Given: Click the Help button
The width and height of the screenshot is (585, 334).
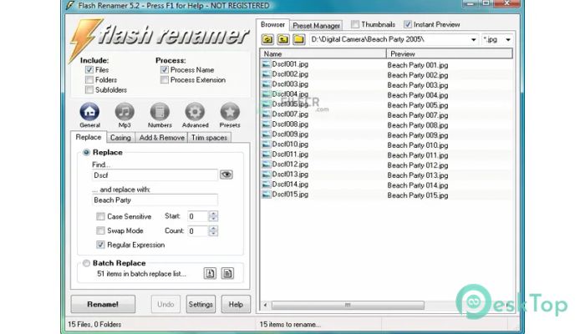Looking at the screenshot, I should (236, 304).
